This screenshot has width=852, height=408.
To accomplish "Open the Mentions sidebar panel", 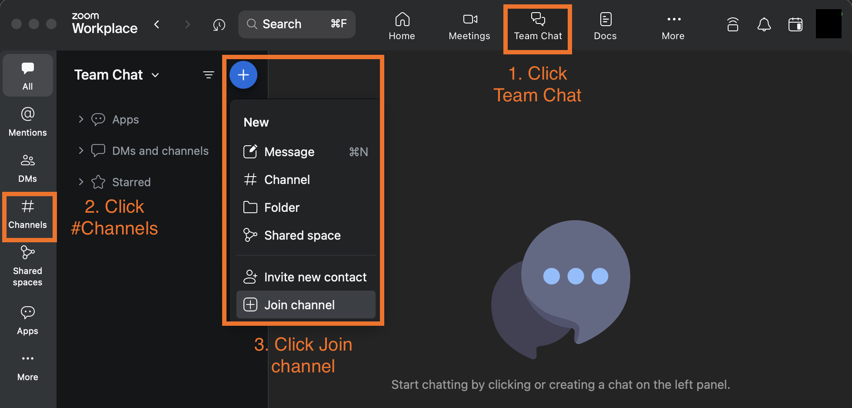I will click(x=27, y=122).
